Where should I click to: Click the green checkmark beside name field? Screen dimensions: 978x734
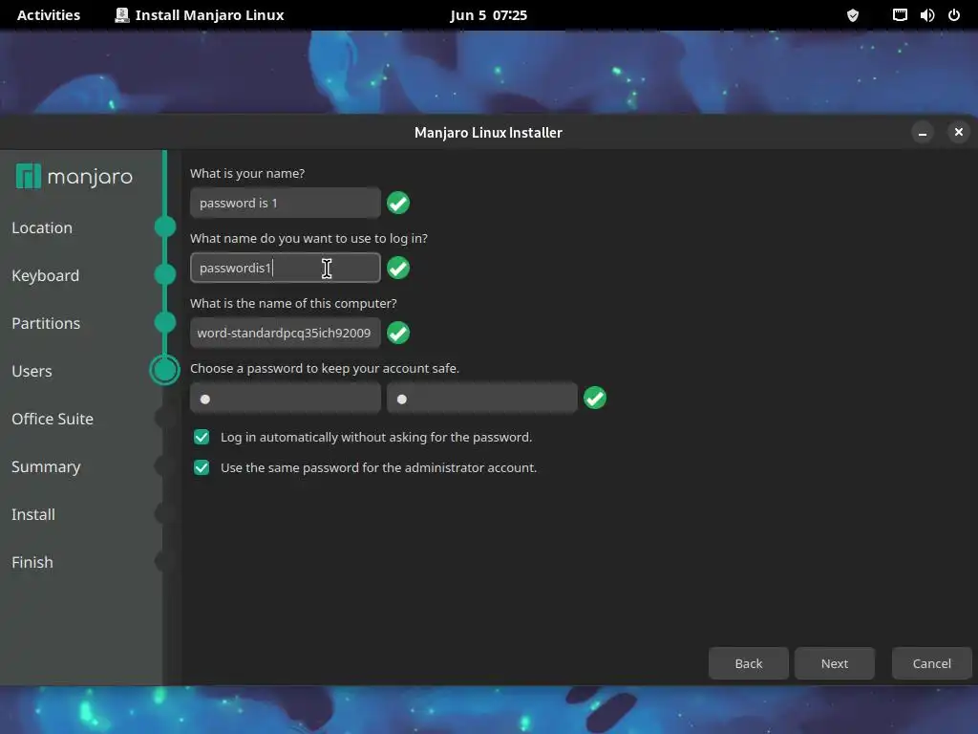[398, 203]
